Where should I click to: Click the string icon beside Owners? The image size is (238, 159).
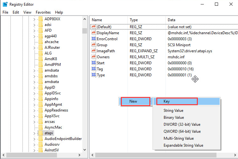pos(93,57)
